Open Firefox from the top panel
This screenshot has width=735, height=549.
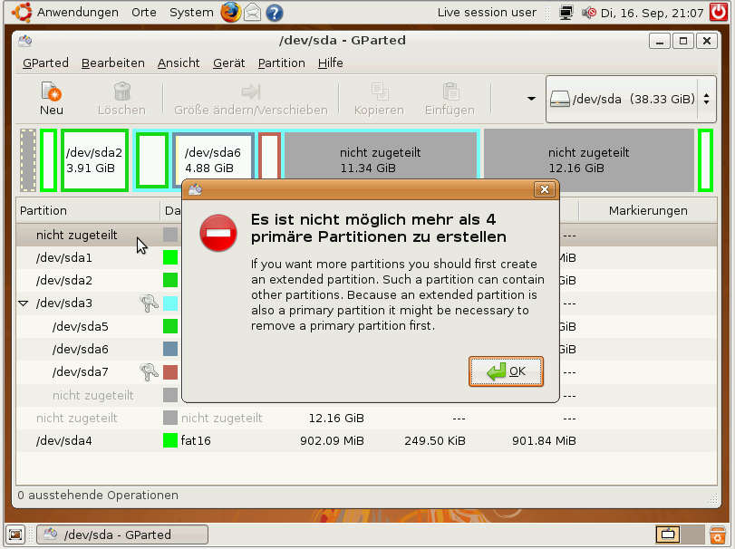[231, 13]
